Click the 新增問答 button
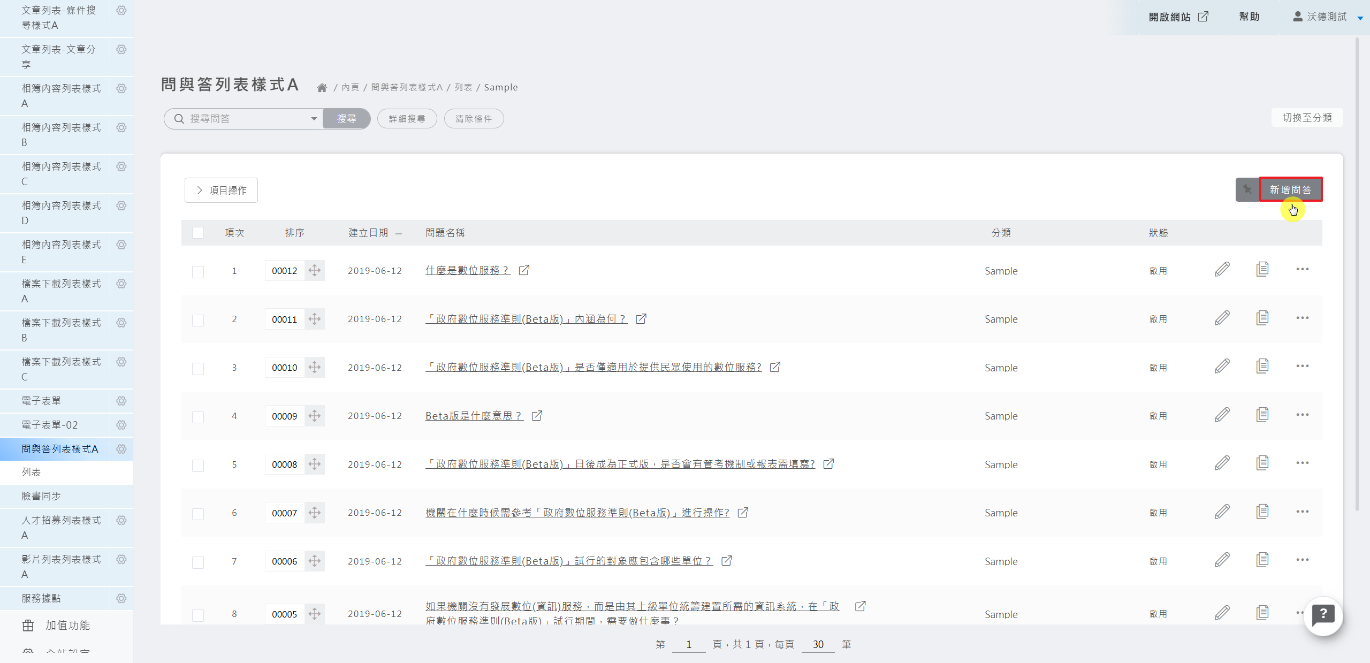This screenshot has height=663, width=1370. point(1290,189)
